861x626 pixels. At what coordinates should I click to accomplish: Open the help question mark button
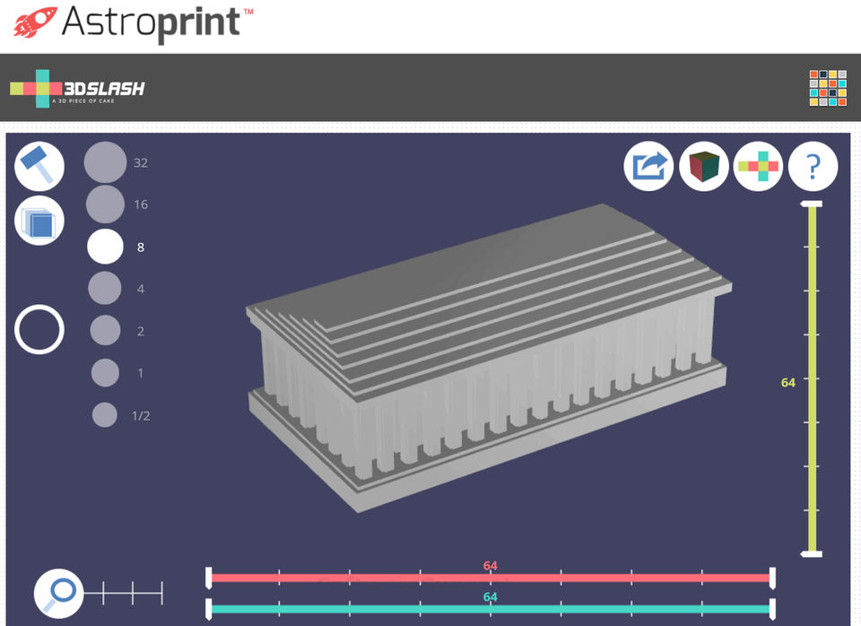click(x=813, y=166)
